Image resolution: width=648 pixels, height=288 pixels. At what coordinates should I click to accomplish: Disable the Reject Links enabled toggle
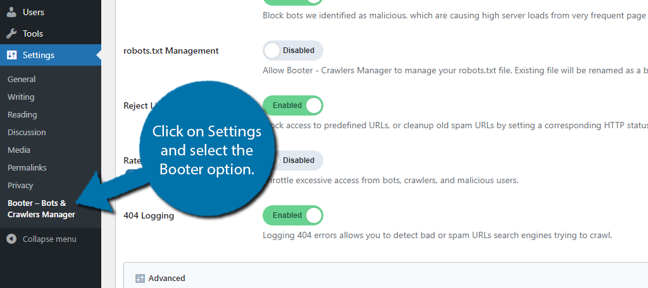tap(292, 105)
